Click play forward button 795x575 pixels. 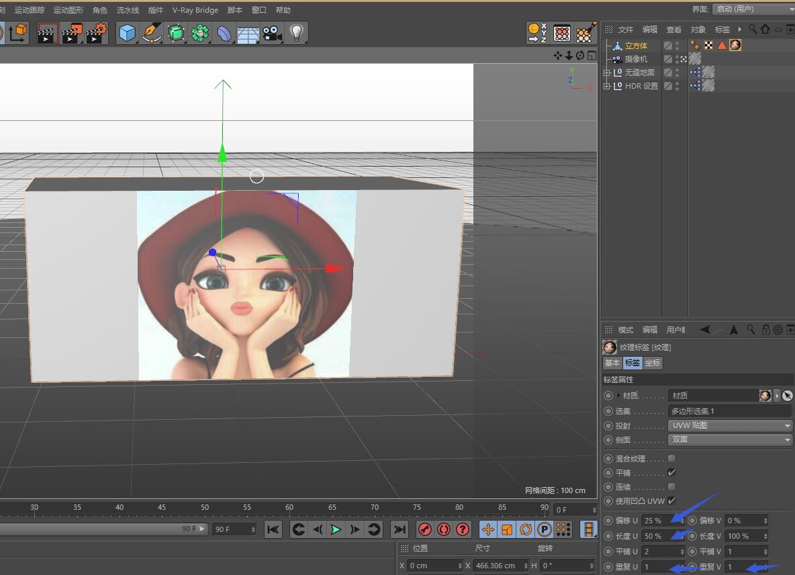[x=336, y=530]
